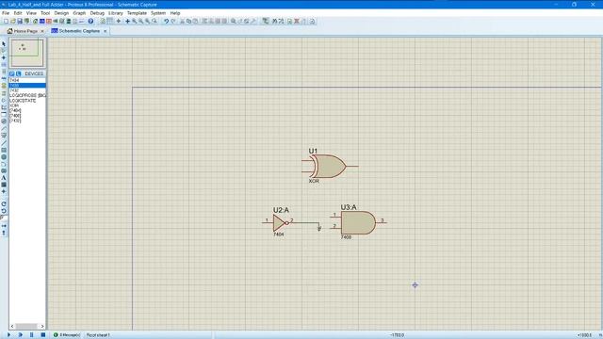Click the U3:A 7408 AND gate

pos(358,222)
